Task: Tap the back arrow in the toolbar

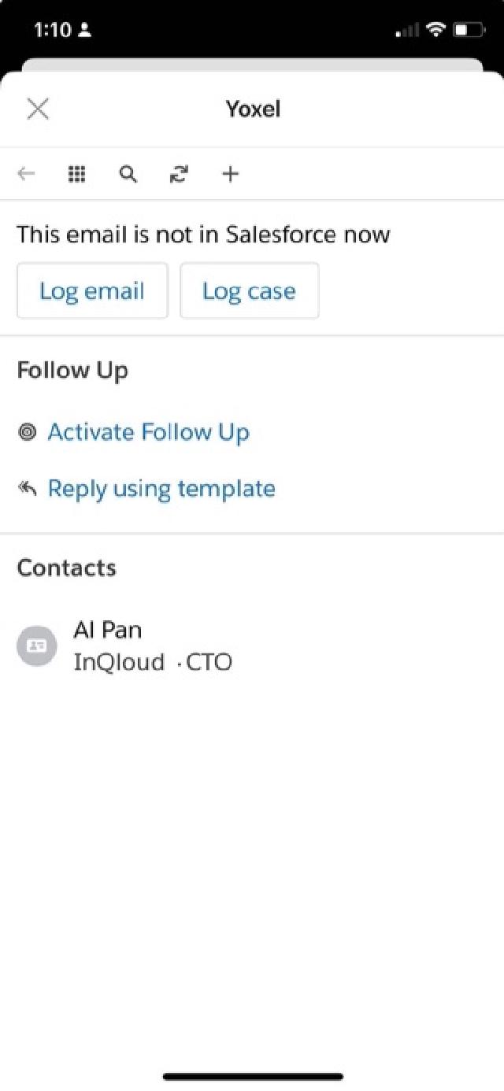Action: coord(27,174)
